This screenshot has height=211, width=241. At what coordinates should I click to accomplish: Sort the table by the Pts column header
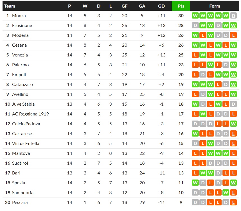click(181, 6)
